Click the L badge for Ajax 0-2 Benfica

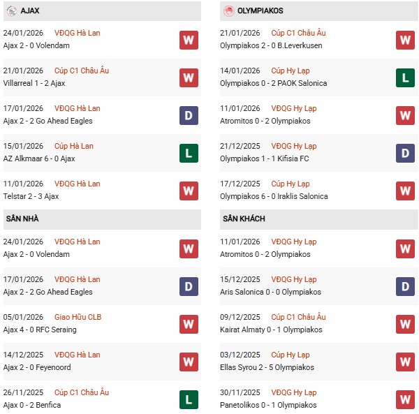coord(189,399)
